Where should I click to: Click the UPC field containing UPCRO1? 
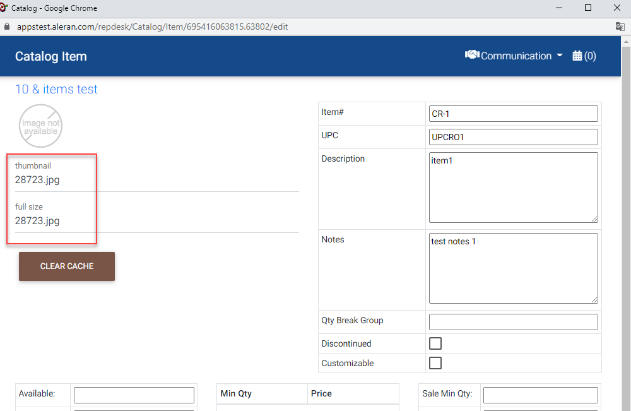513,137
